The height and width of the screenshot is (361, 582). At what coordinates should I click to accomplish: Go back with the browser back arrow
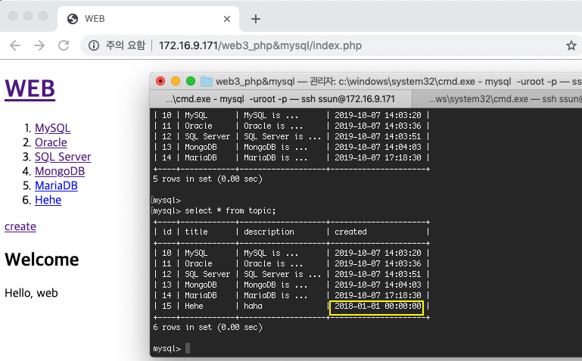click(x=15, y=45)
